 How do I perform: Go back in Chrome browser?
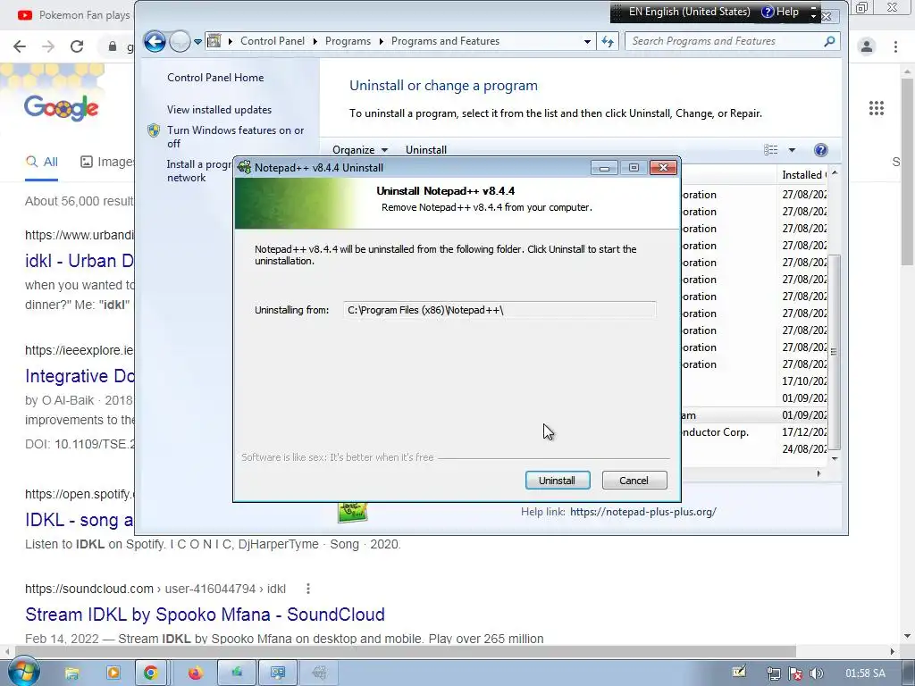pyautogui.click(x=20, y=46)
